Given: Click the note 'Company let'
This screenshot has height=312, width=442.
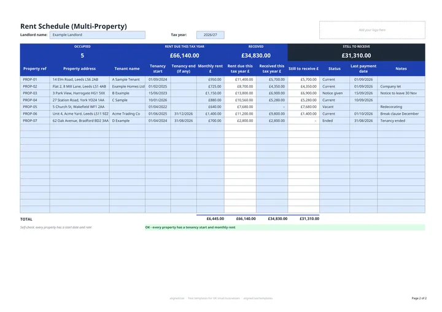Looking at the screenshot, I should [401, 86].
